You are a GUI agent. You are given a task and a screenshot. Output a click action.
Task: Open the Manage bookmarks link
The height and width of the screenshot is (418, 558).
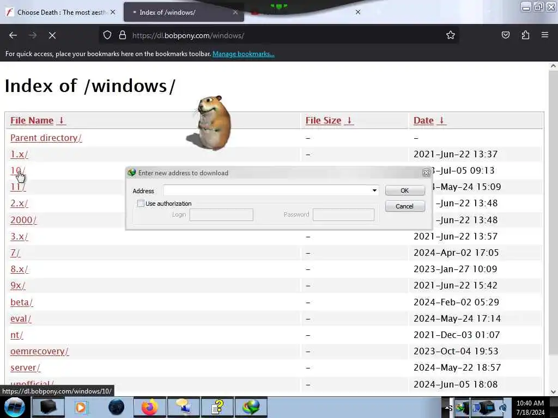pyautogui.click(x=244, y=54)
